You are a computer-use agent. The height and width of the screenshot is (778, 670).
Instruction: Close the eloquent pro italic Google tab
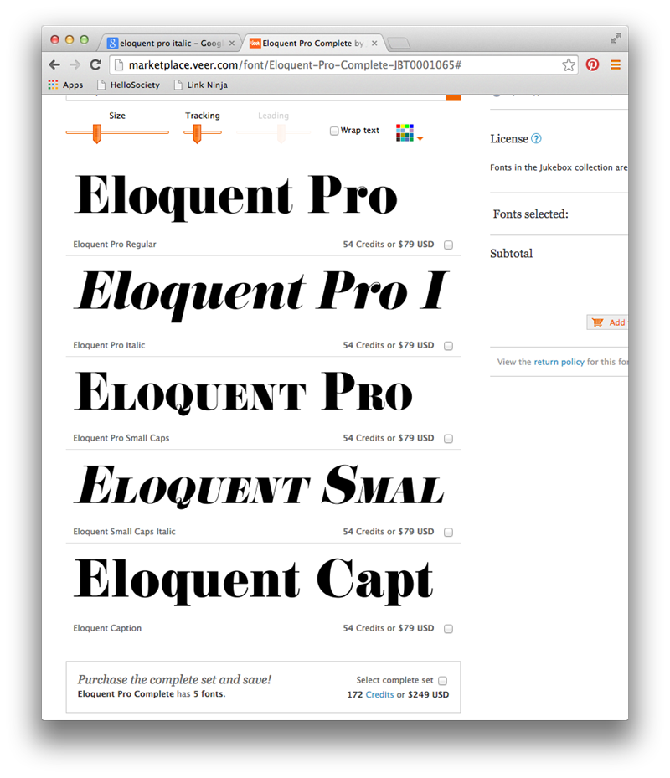click(232, 44)
